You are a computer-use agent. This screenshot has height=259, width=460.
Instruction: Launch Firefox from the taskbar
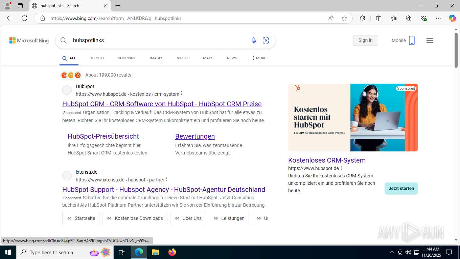pos(172,252)
